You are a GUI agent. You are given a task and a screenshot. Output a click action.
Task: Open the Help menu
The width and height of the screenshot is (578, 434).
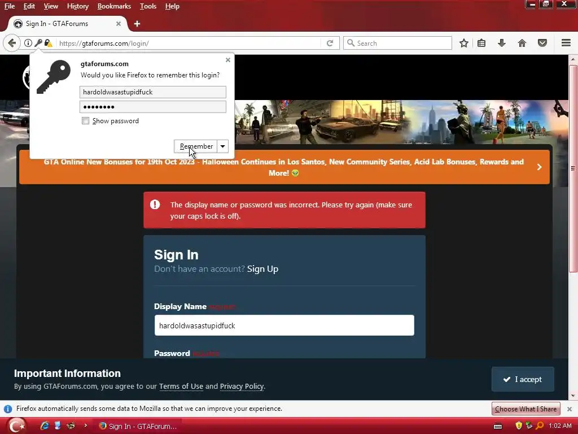pyautogui.click(x=172, y=6)
